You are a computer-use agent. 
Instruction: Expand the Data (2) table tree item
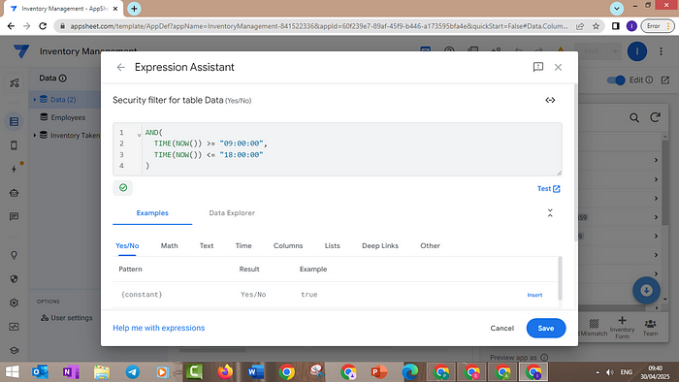tap(35, 100)
